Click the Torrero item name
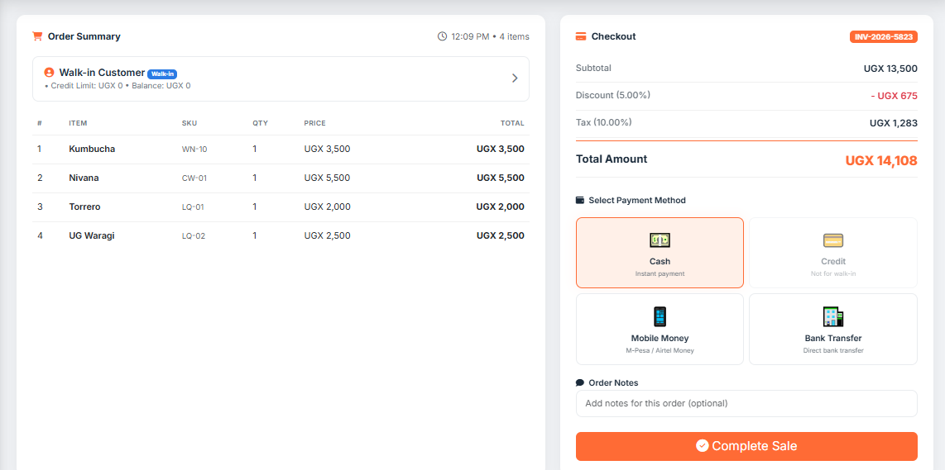This screenshot has width=945, height=470. [85, 207]
